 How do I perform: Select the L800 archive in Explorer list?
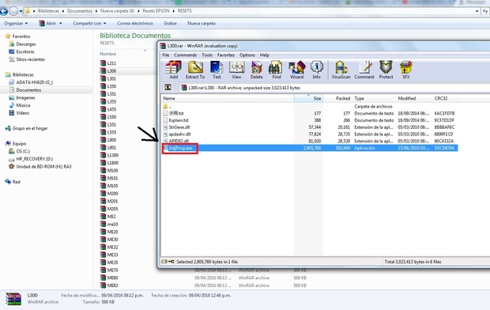click(108, 140)
